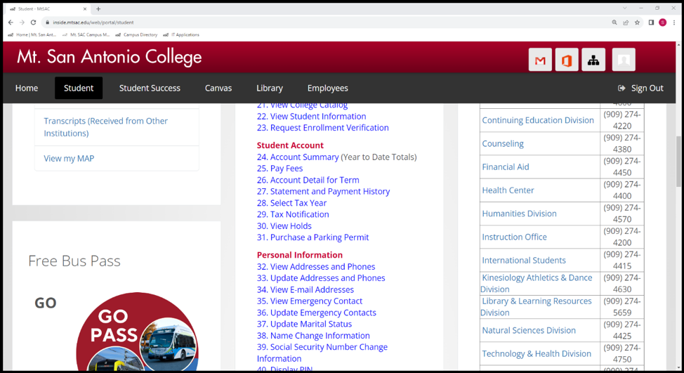
Task: Click the Sign Out icon
Action: (621, 88)
